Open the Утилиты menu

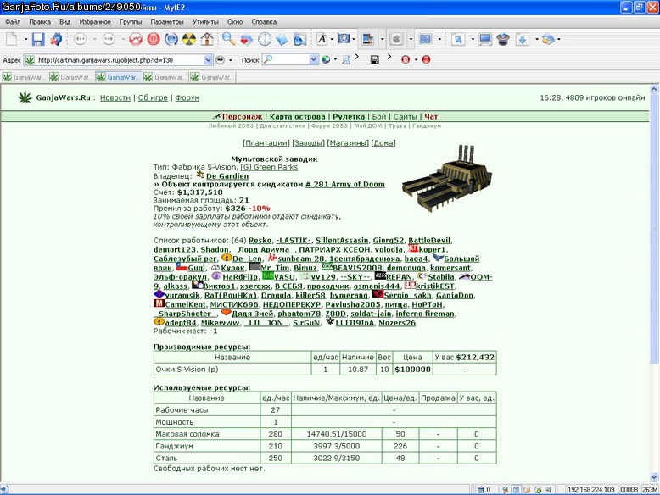(205, 22)
